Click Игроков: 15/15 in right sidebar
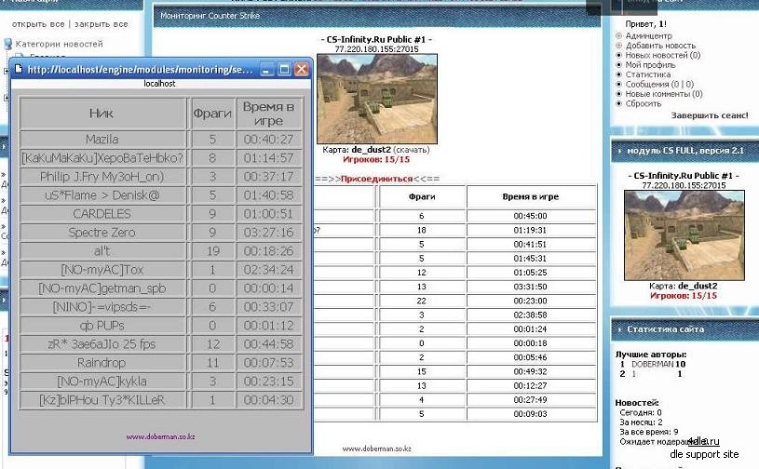 coord(684,296)
